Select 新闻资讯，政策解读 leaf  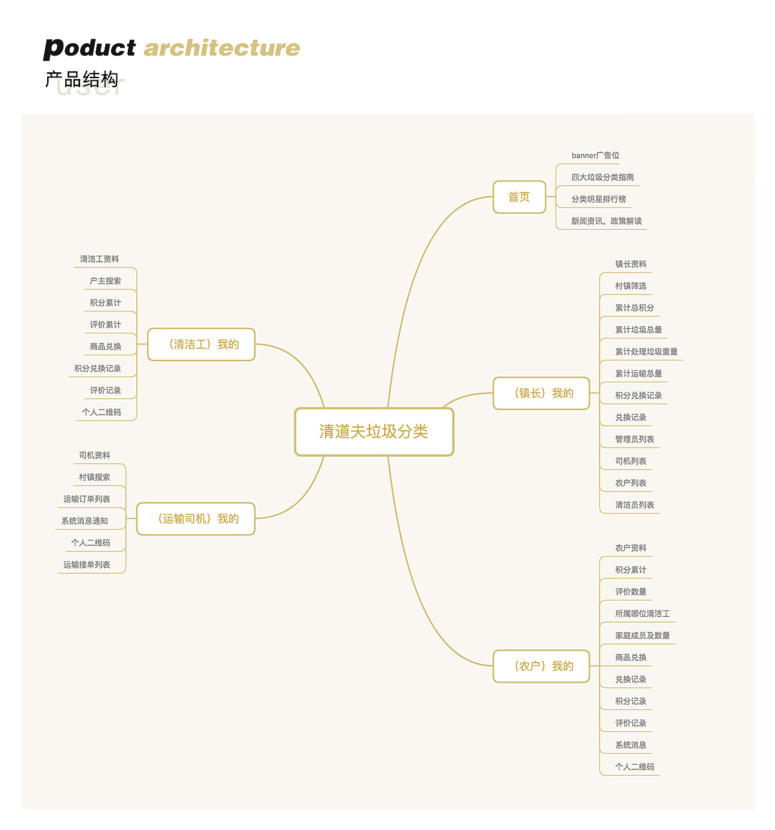click(606, 221)
